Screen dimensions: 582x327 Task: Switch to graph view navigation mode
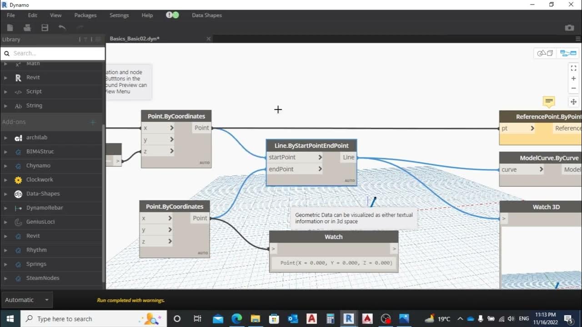[568, 53]
